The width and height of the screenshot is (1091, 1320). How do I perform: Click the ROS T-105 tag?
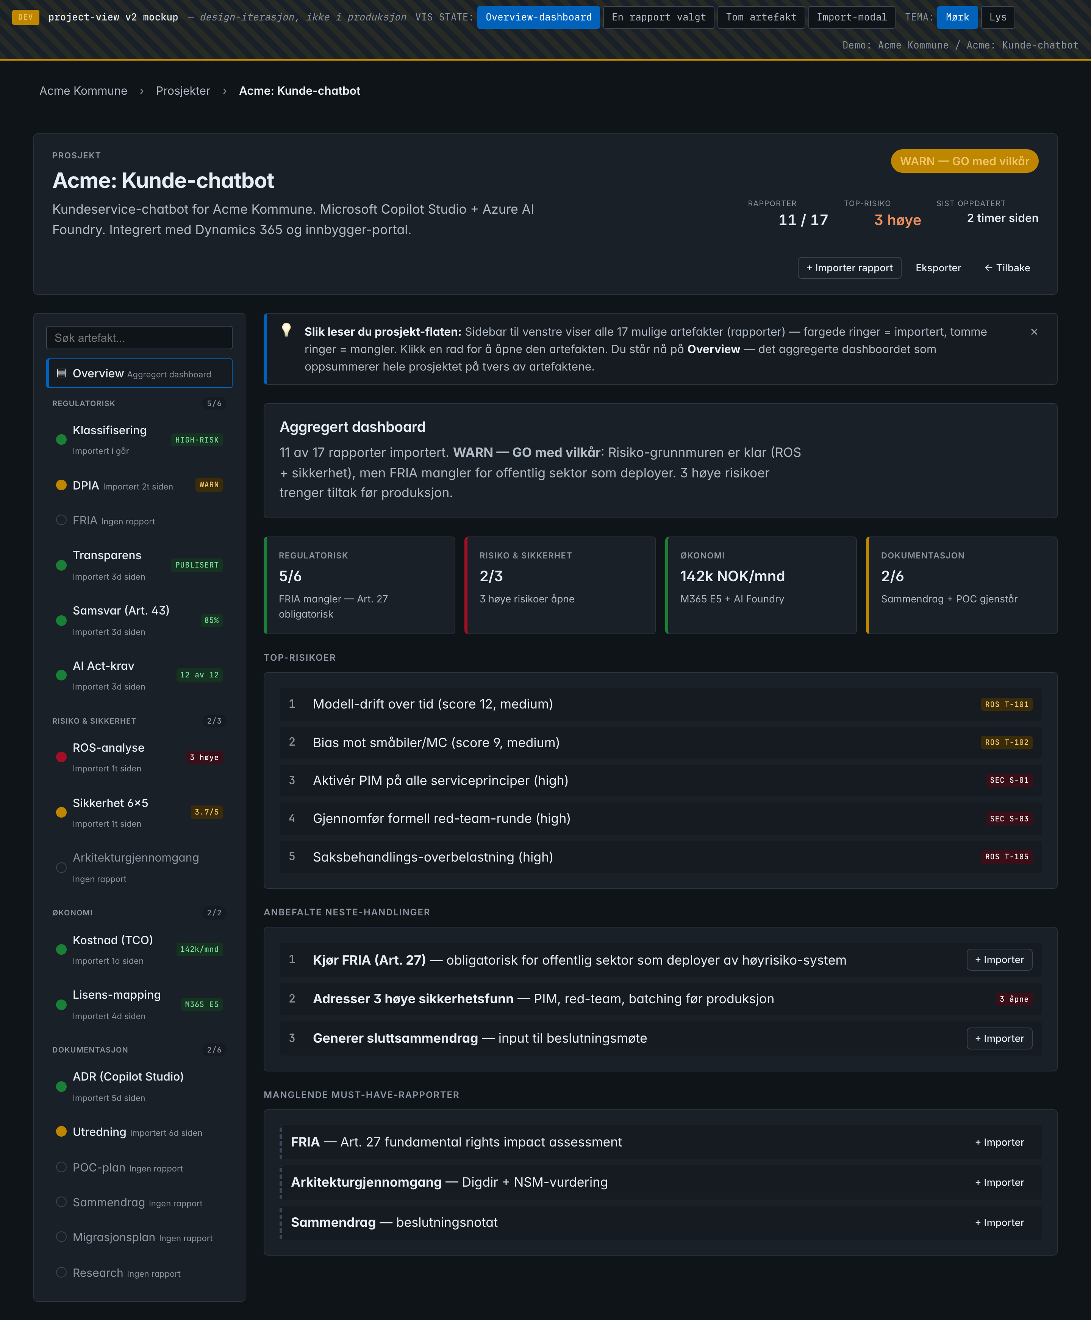pos(1006,857)
